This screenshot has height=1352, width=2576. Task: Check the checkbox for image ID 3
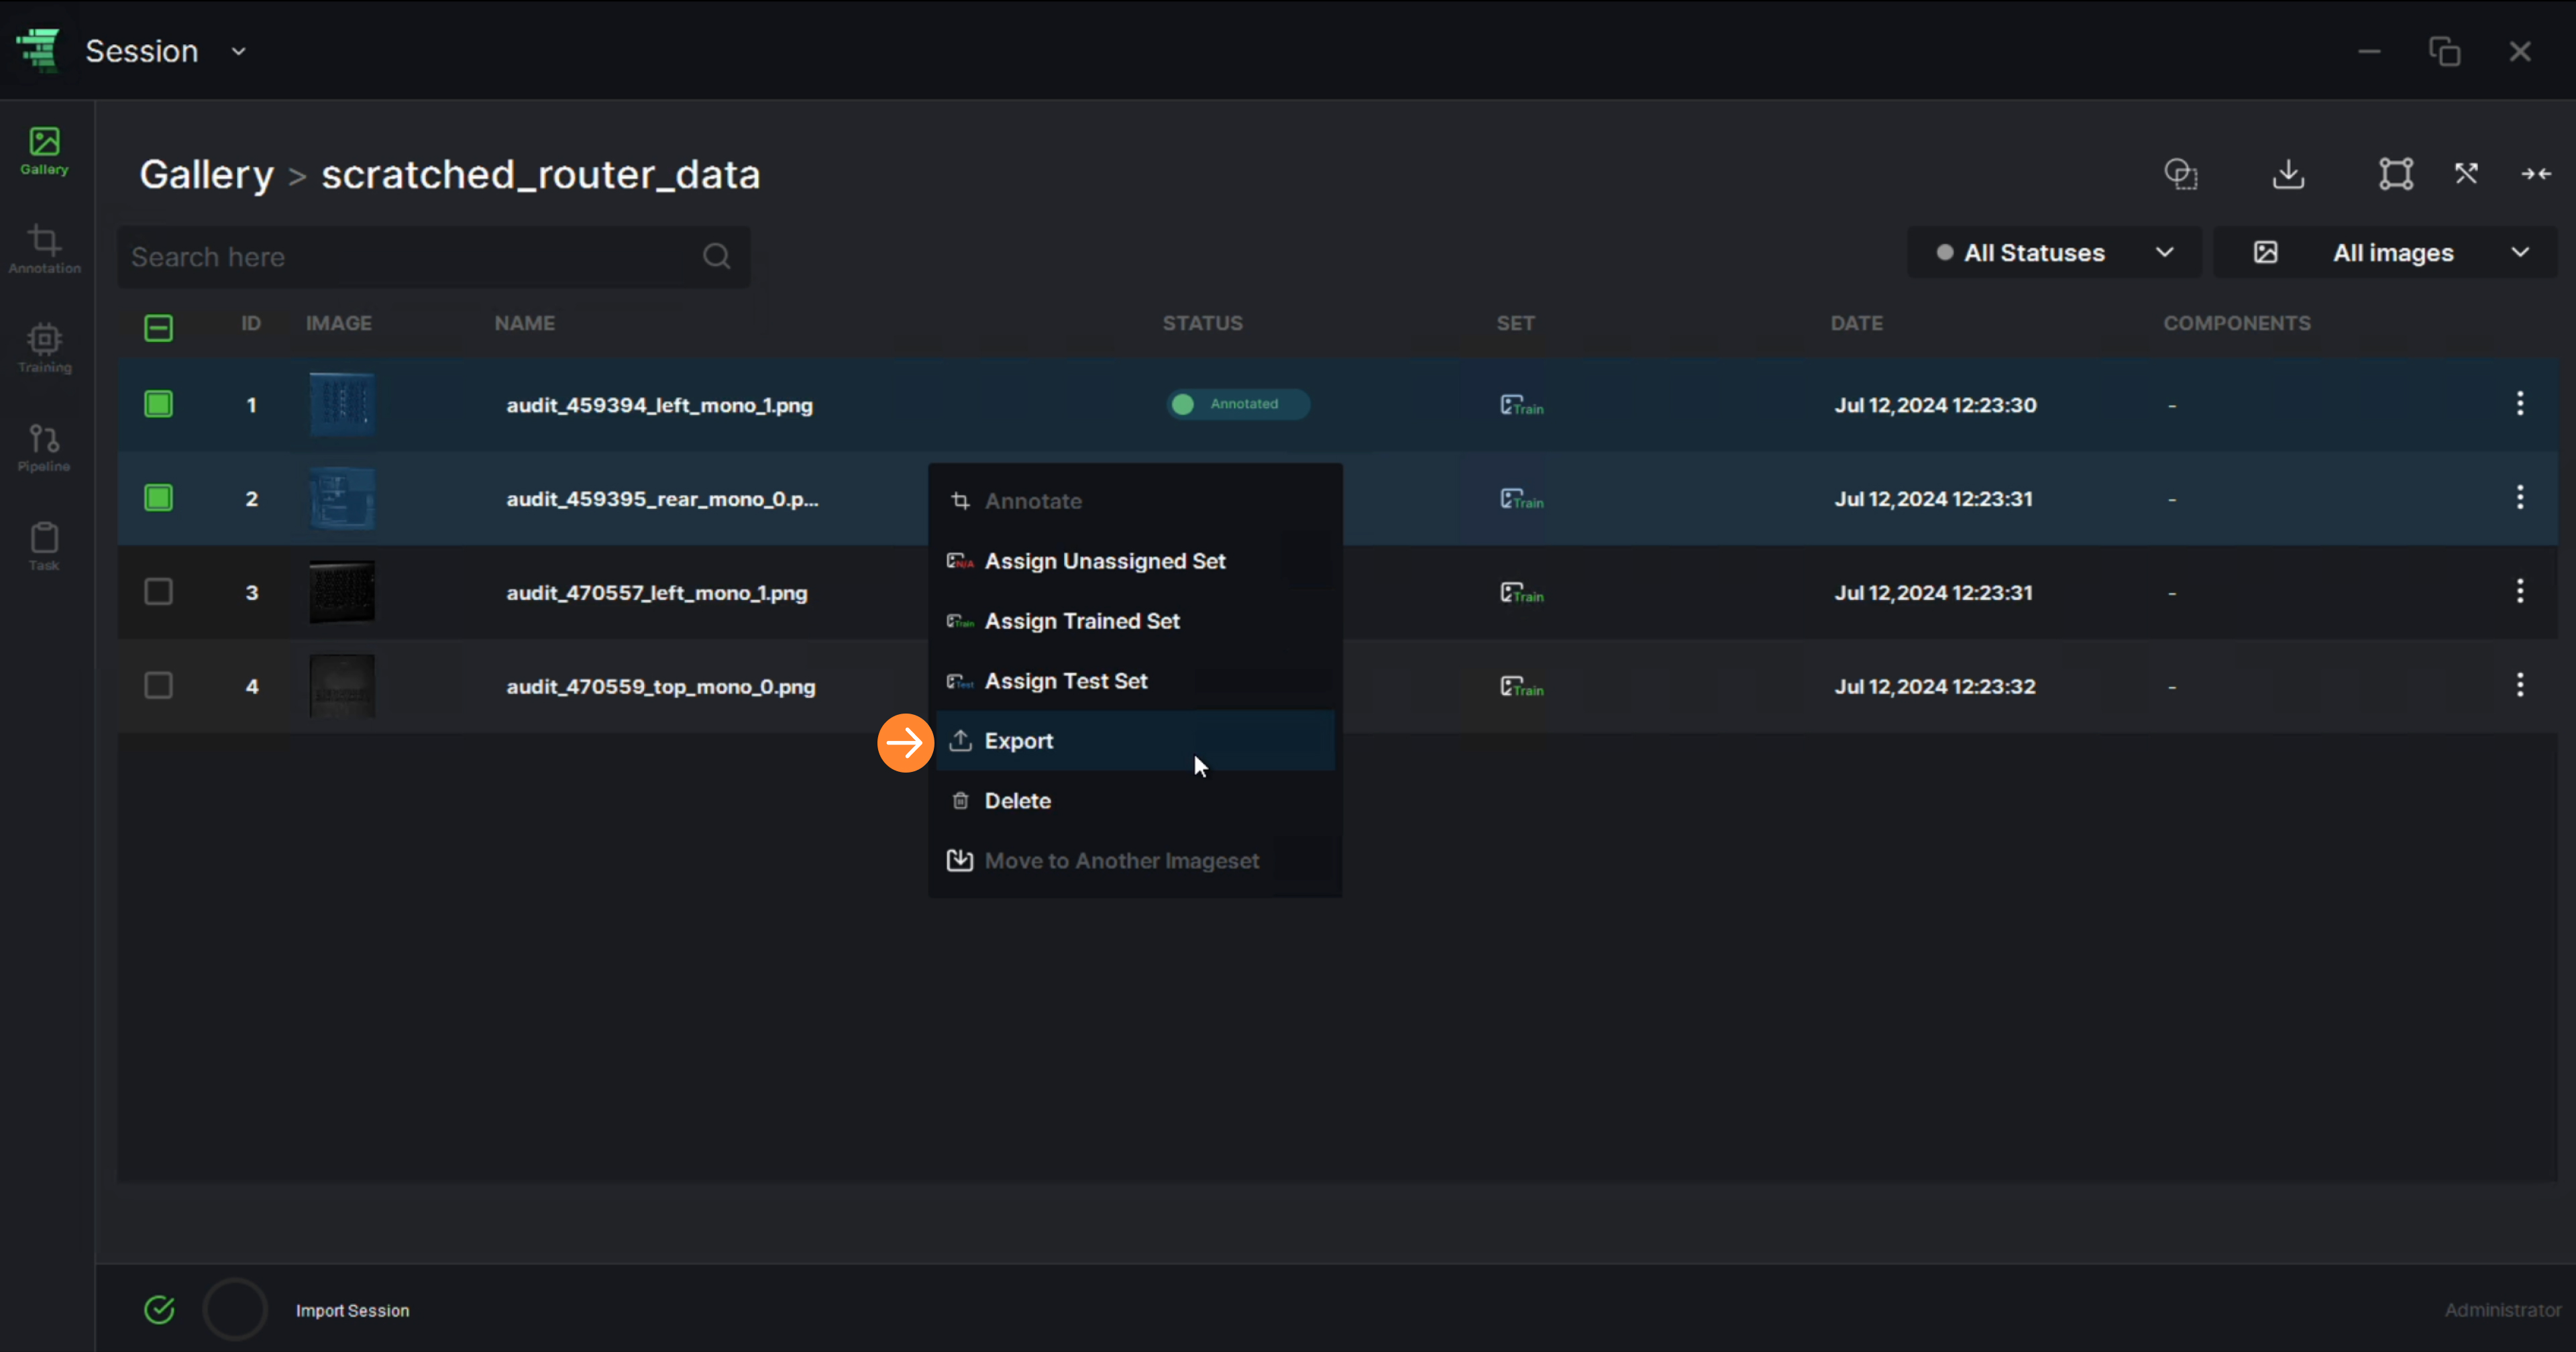point(158,592)
